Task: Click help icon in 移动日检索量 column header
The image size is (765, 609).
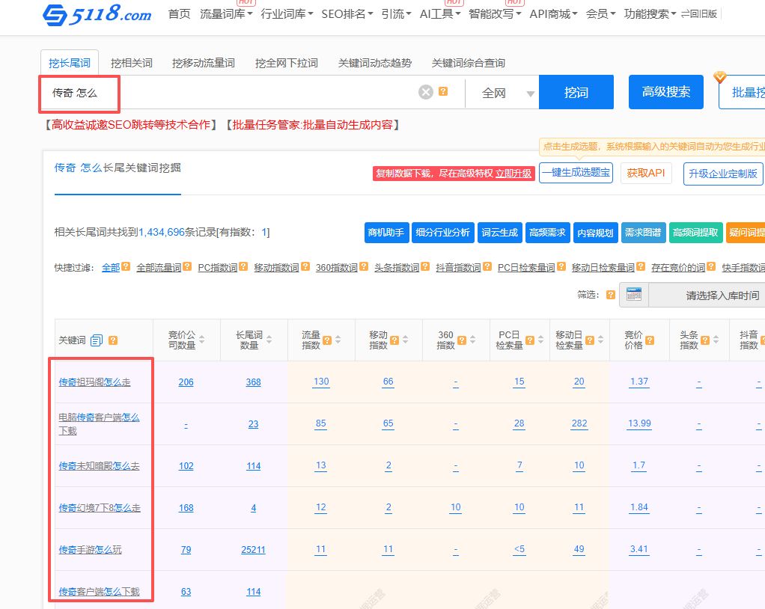Action: (590, 340)
